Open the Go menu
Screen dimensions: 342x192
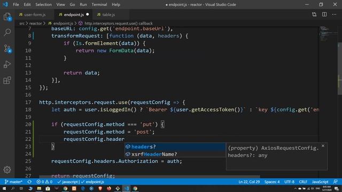tap(73, 4)
